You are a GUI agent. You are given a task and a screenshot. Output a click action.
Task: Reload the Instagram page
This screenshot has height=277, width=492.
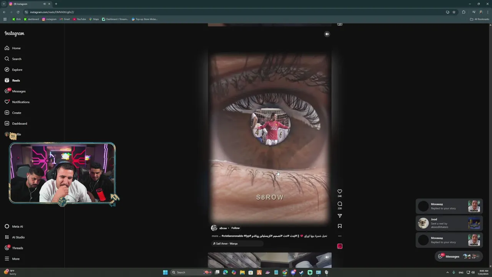pyautogui.click(x=18, y=12)
